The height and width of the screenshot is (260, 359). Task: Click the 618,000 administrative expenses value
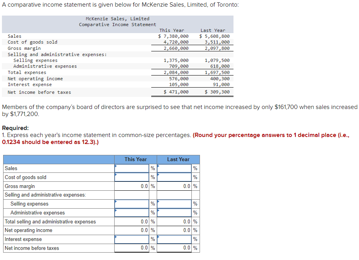point(220,66)
